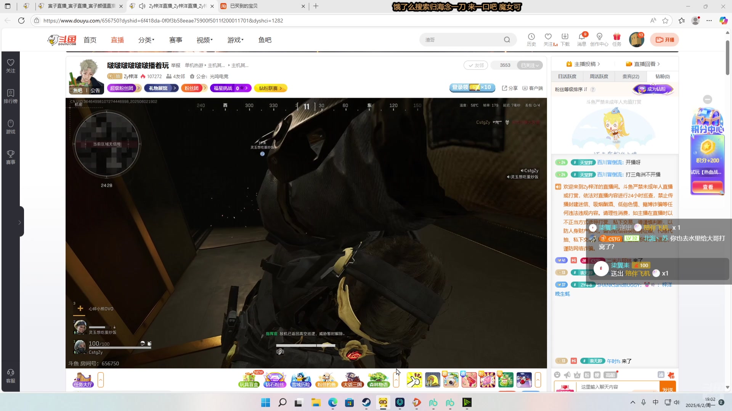732x411 pixels.
Task: Click the 分享 share link
Action: click(510, 88)
